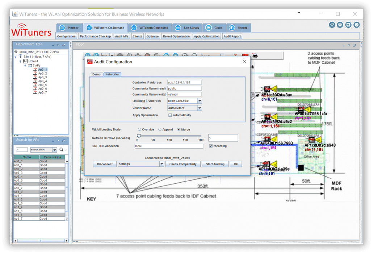This screenshot has width=373, height=253.
Task: Click the SQL DB Connection field
Action: pyautogui.click(x=169, y=146)
